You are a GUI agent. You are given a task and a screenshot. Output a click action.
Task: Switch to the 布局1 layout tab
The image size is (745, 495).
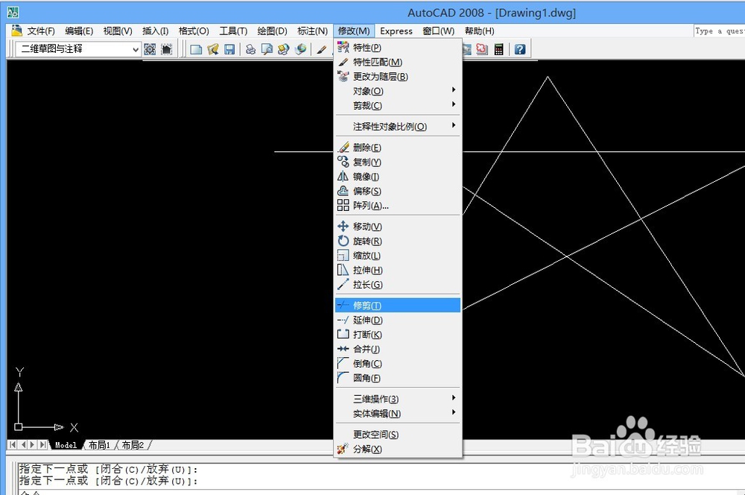coord(99,445)
